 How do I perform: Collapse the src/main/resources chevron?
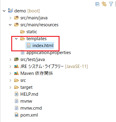click(x=10, y=25)
